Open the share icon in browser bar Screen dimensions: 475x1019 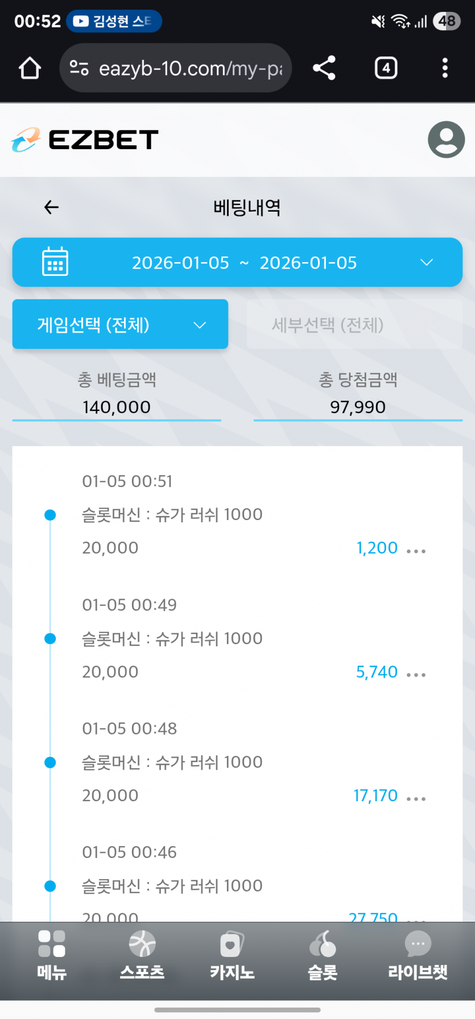(x=324, y=68)
